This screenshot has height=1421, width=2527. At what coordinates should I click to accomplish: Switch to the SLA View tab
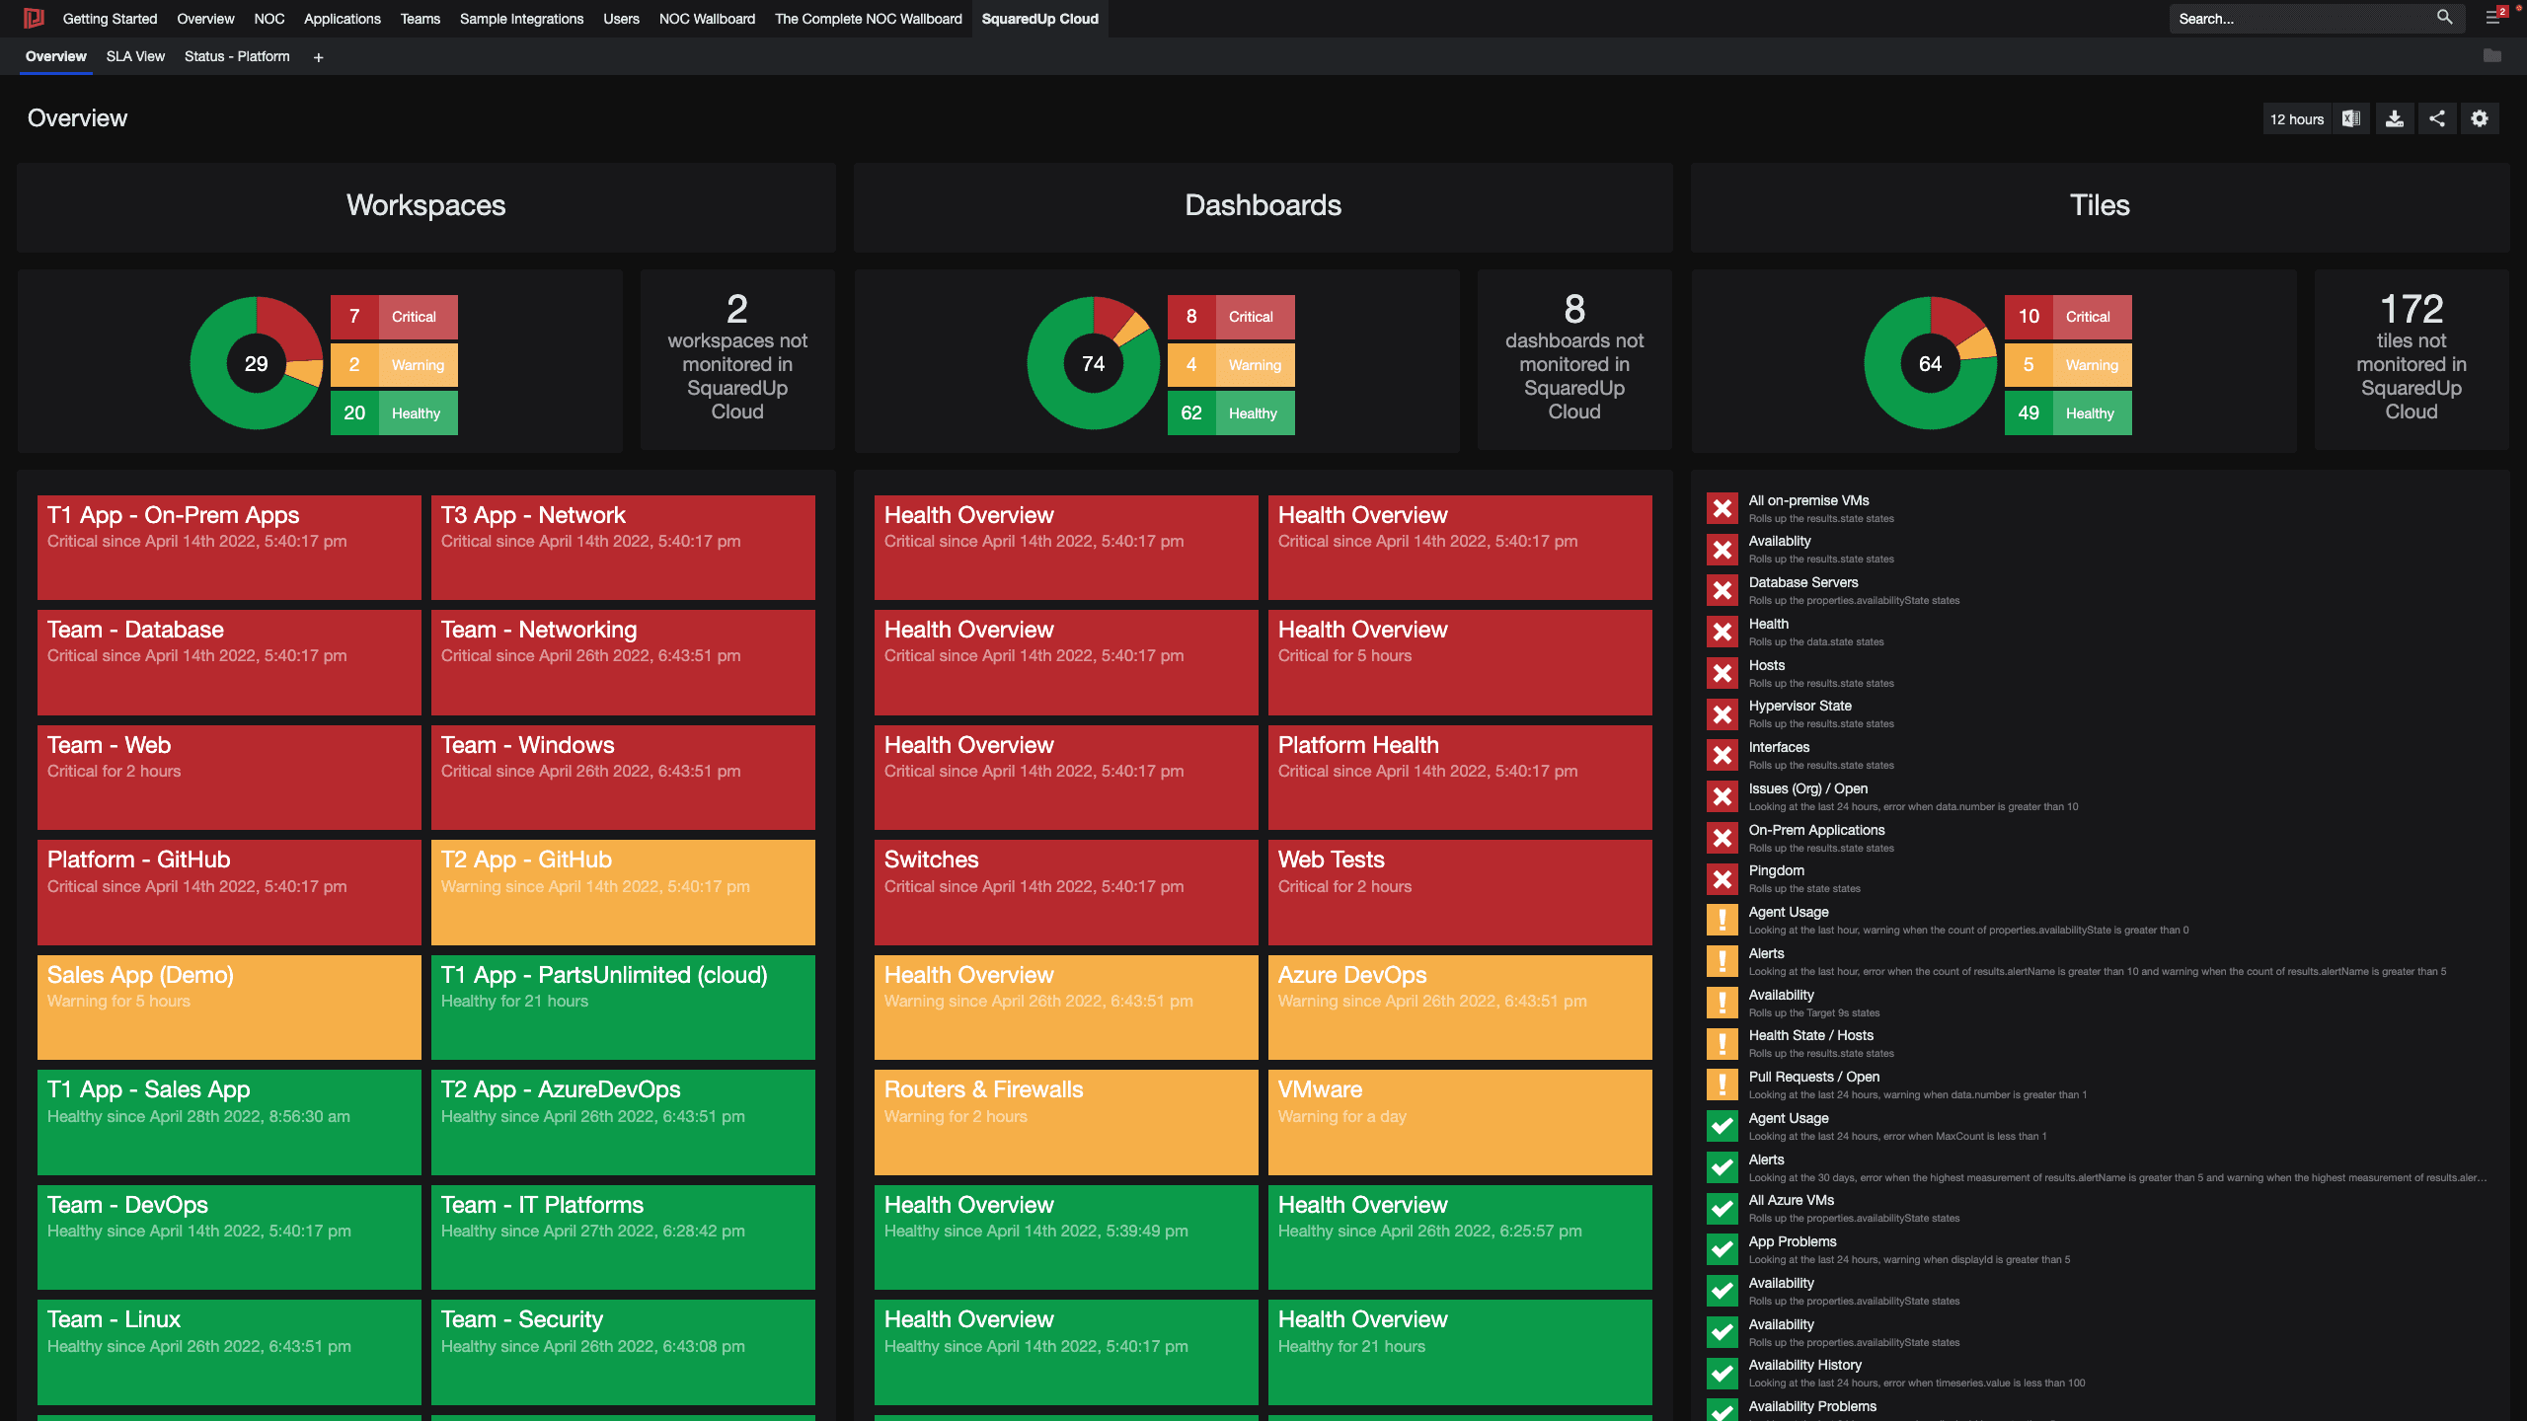[135, 56]
